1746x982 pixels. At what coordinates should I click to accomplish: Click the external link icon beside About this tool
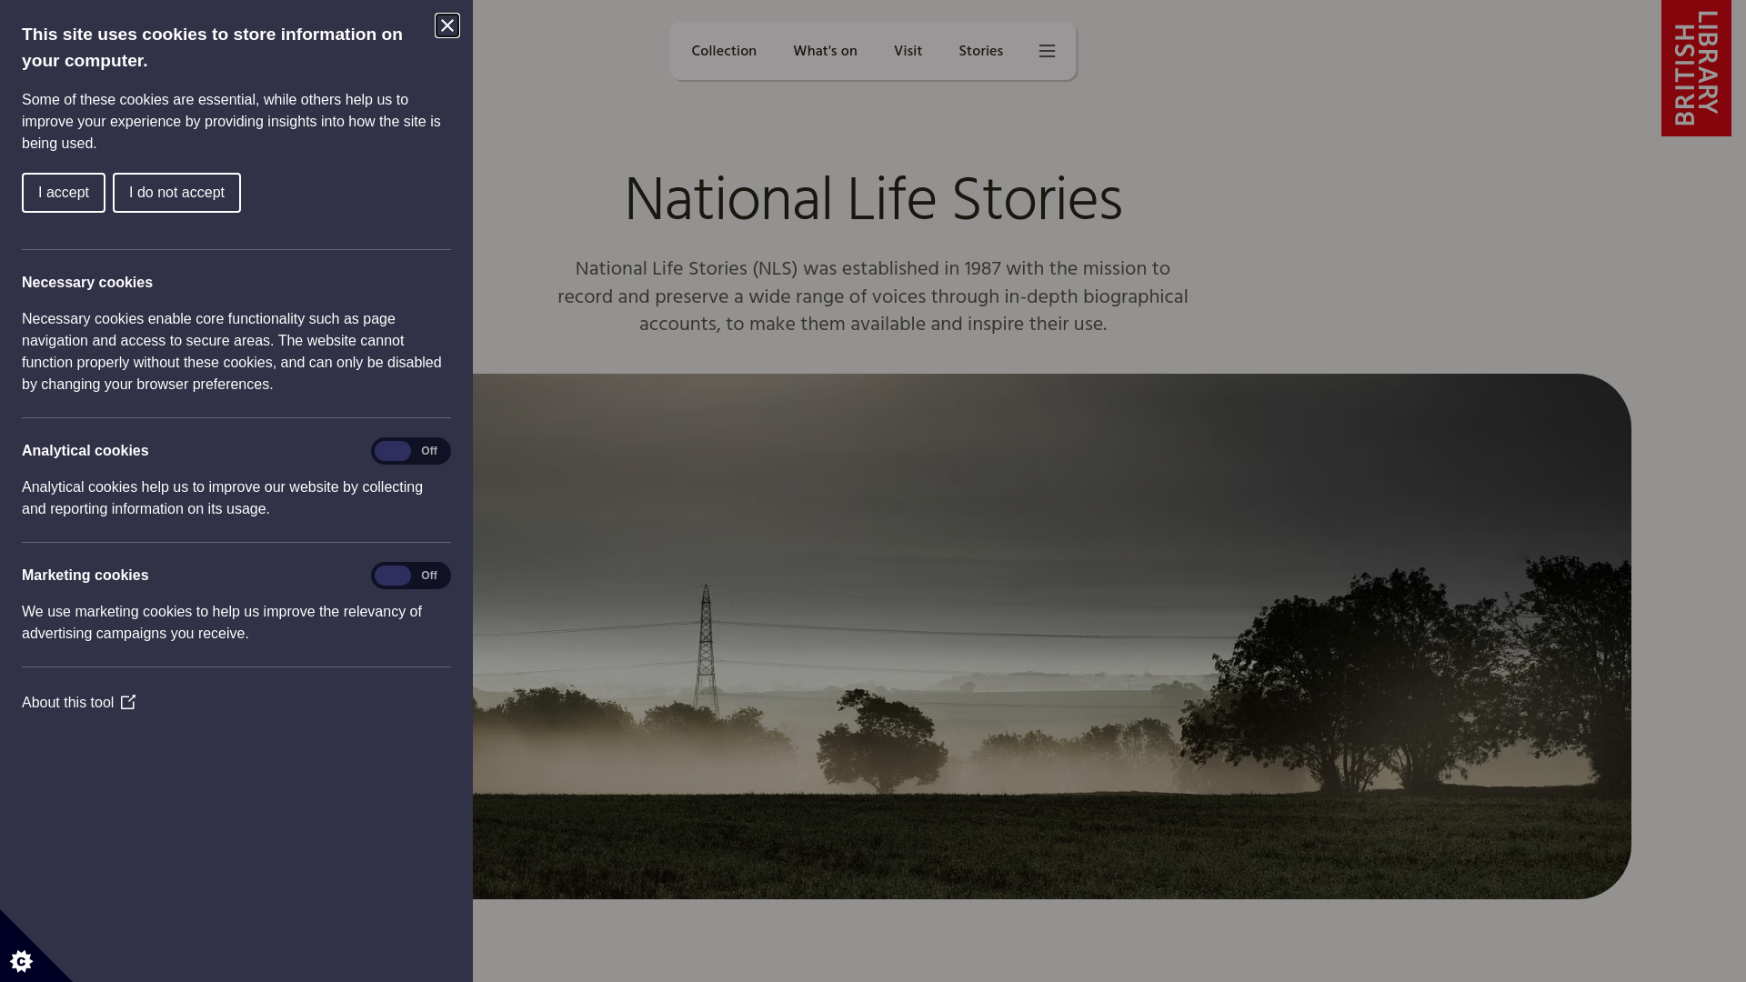pos(128,702)
